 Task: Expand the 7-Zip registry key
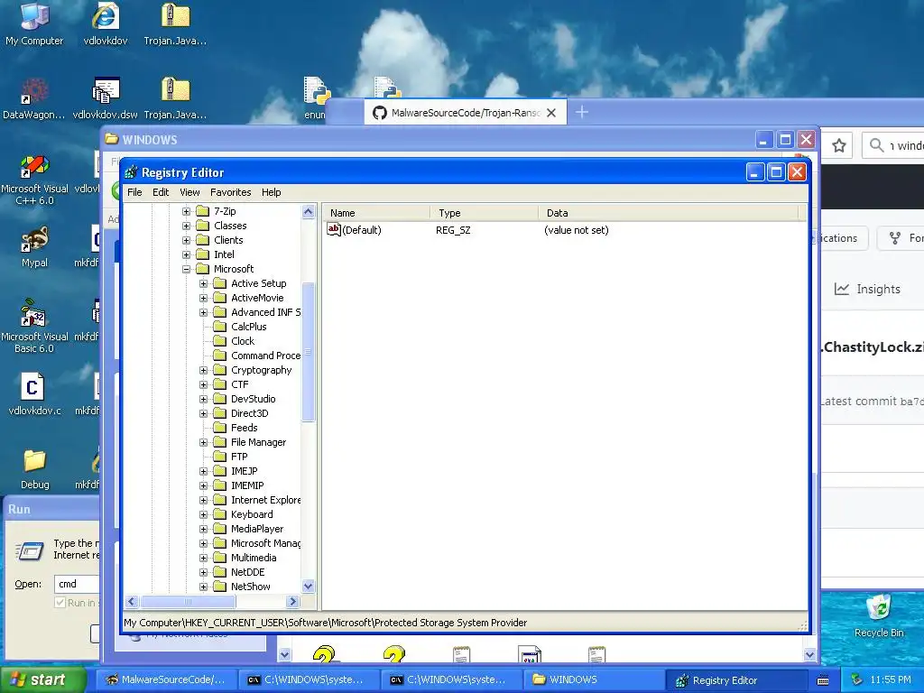(186, 211)
